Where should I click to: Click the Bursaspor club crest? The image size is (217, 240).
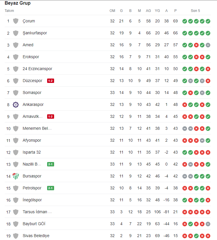(x=16, y=176)
